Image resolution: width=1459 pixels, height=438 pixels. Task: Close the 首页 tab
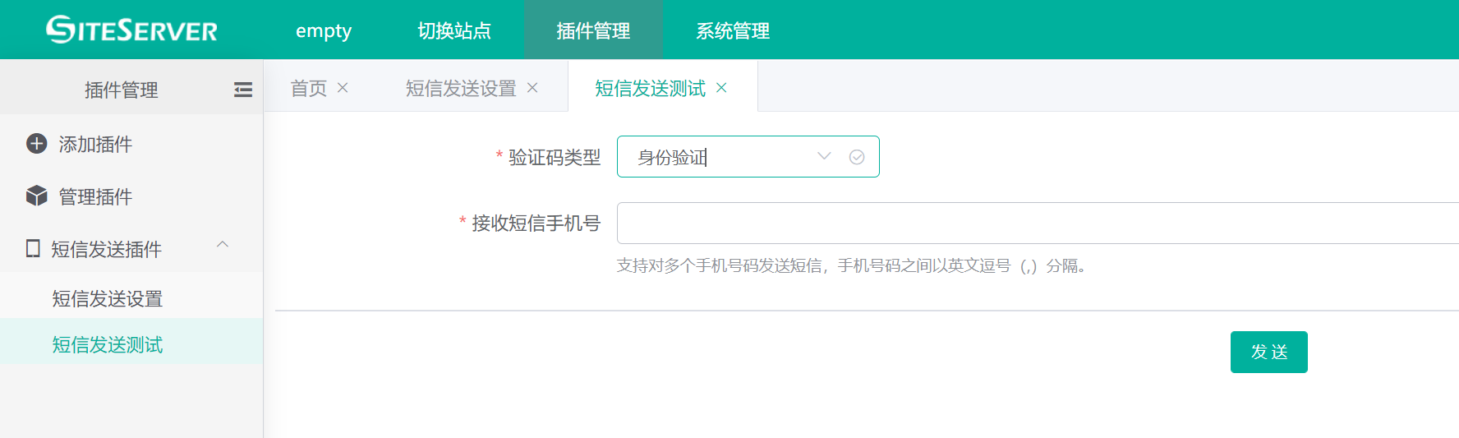tap(343, 88)
